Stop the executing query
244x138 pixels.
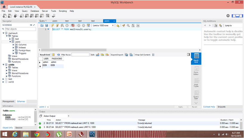pos(67,26)
